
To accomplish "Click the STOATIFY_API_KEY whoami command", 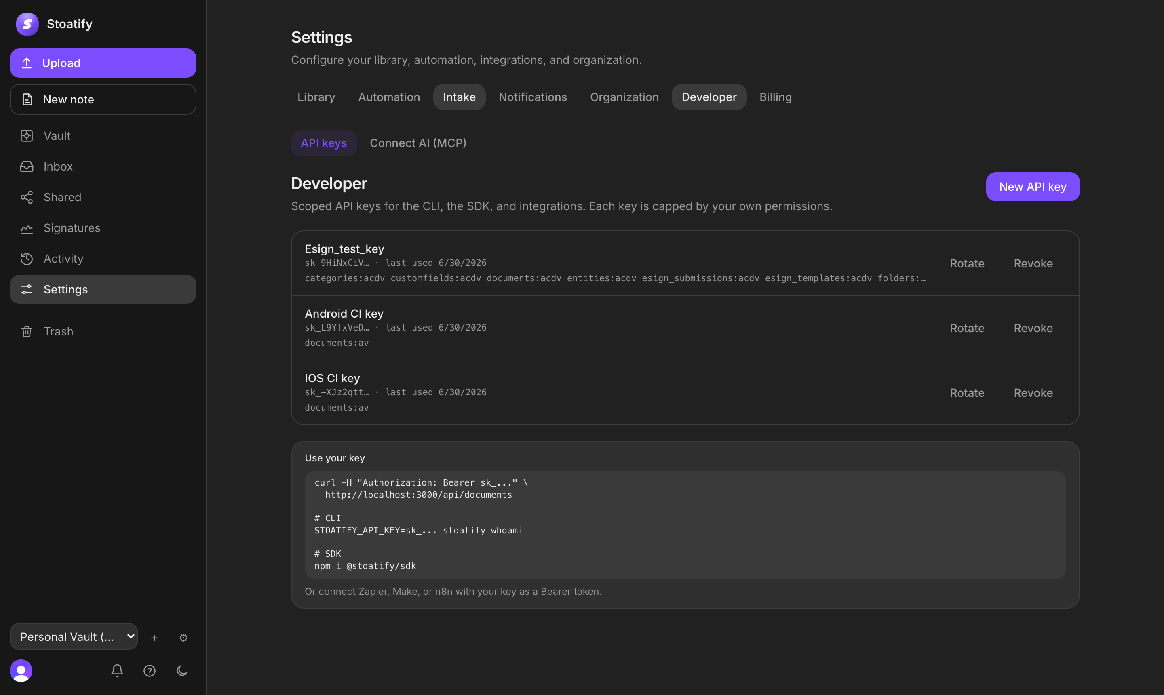I will [x=418, y=530].
